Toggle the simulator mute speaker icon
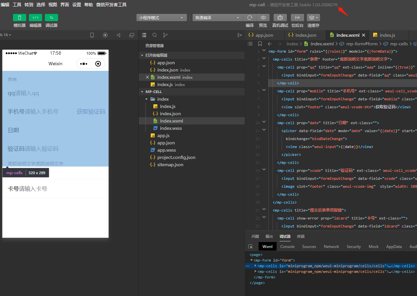The width and height of the screenshot is (417, 296). click(x=119, y=35)
